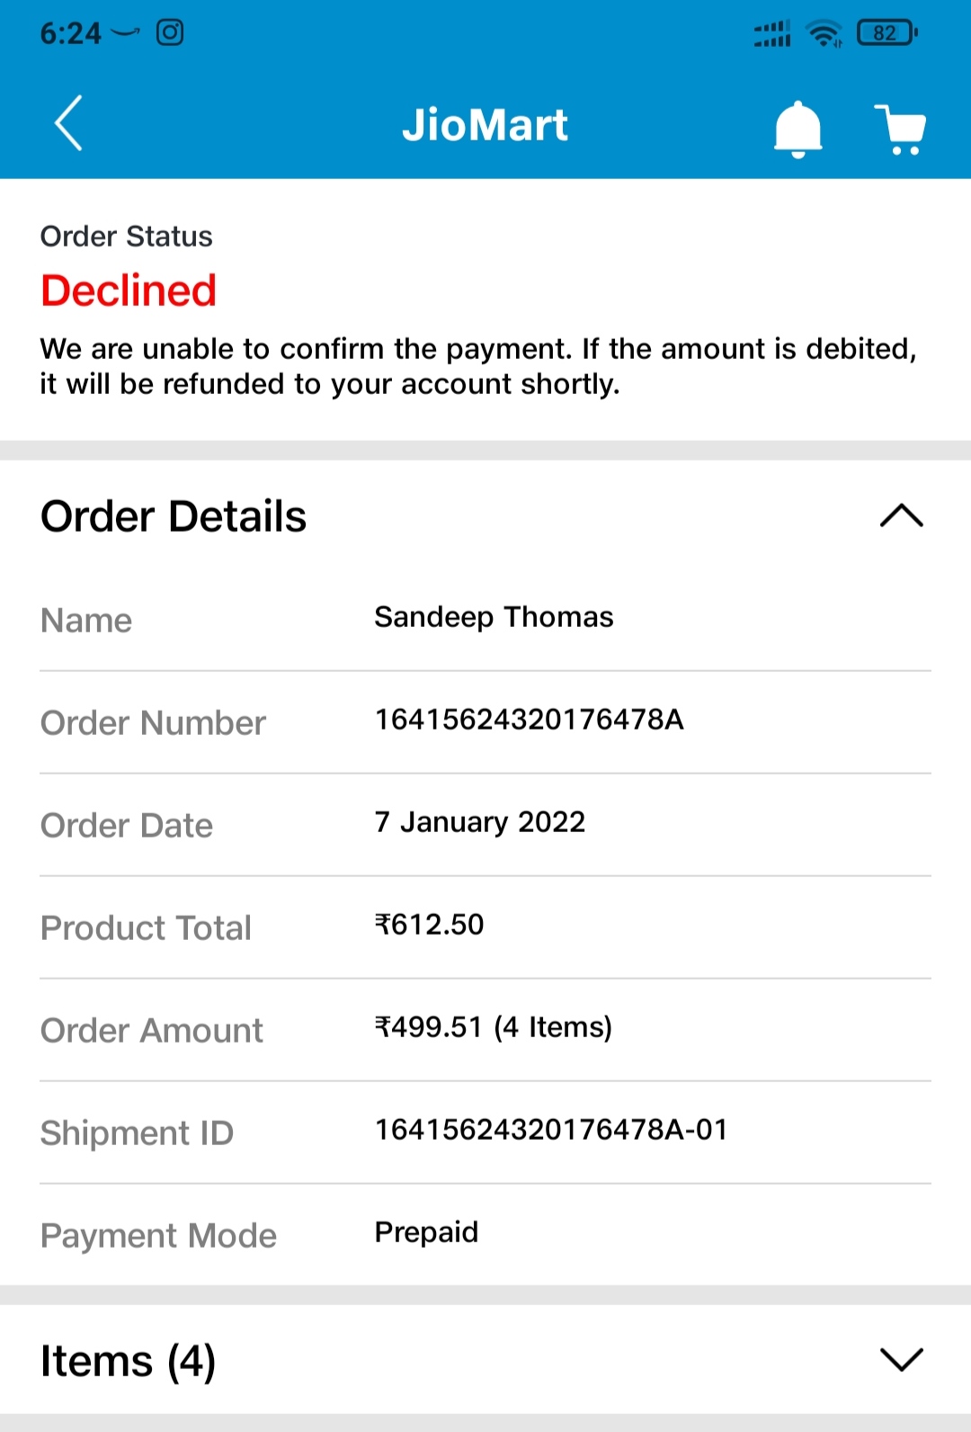The height and width of the screenshot is (1432, 971).
Task: Tap the signal strength icon
Action: tap(772, 34)
